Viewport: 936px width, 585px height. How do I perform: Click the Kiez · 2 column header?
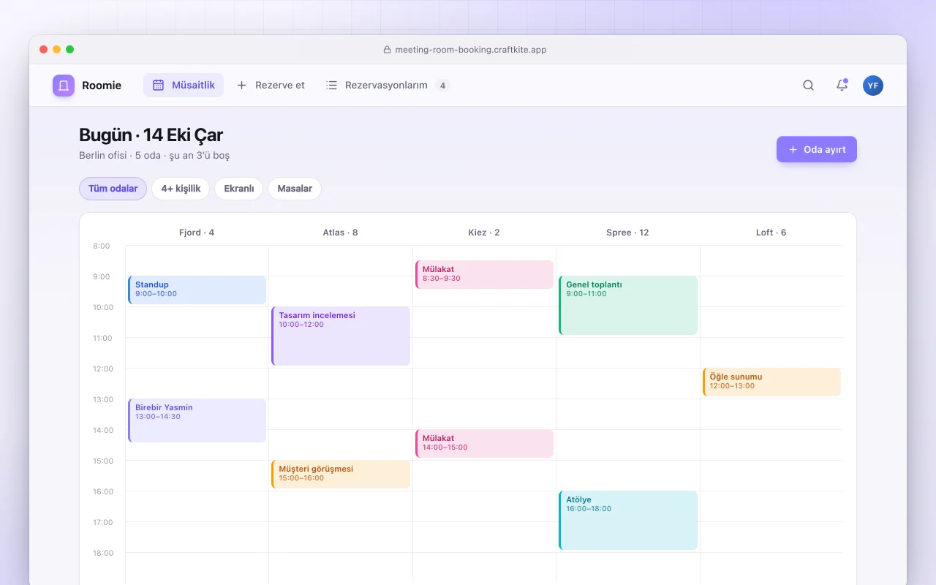coord(484,233)
